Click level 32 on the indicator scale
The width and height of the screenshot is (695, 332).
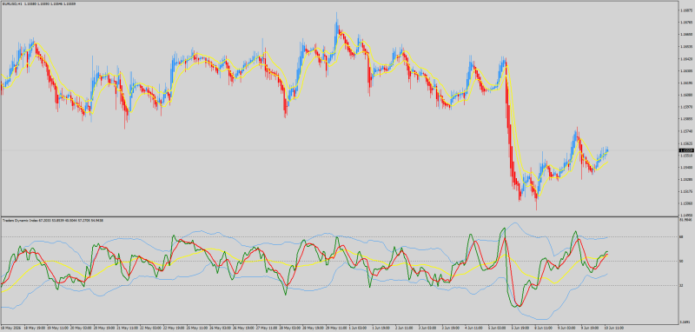[681, 285]
